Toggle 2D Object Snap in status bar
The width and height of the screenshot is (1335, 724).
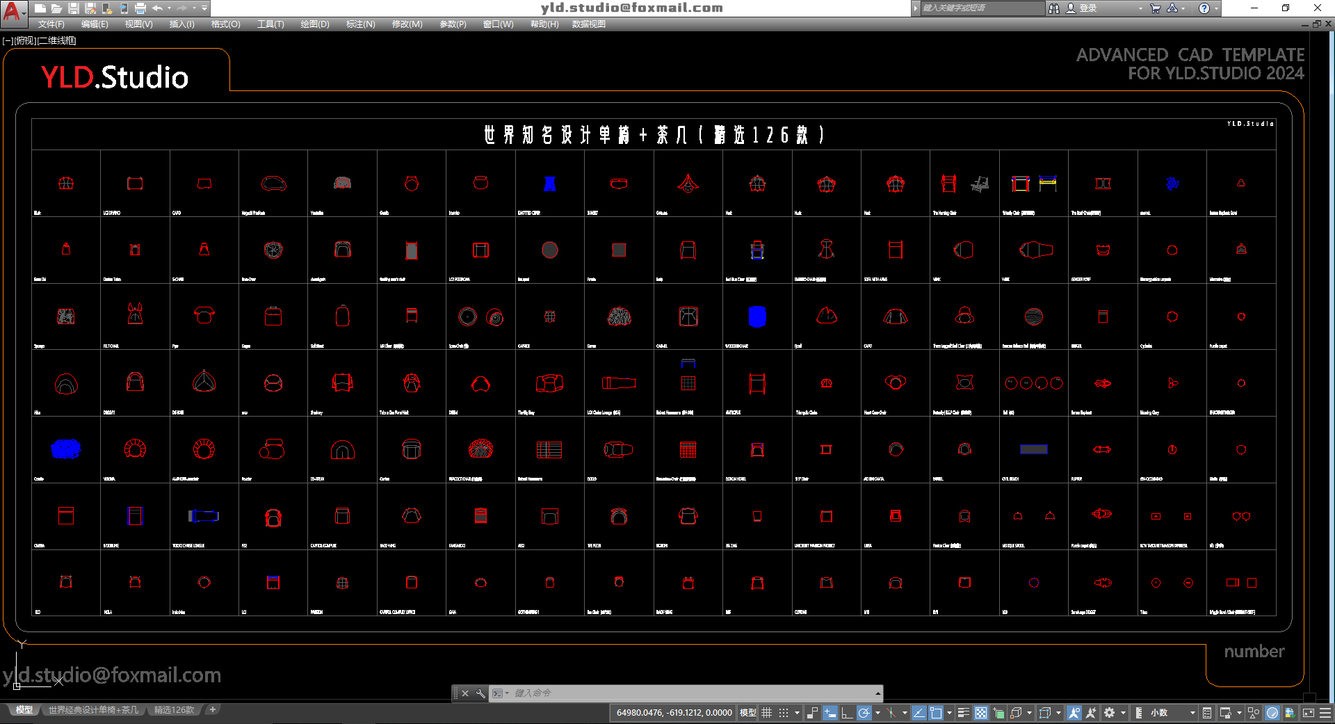point(936,713)
